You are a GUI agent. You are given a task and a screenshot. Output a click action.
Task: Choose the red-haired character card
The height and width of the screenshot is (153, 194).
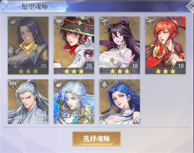pyautogui.click(x=165, y=45)
